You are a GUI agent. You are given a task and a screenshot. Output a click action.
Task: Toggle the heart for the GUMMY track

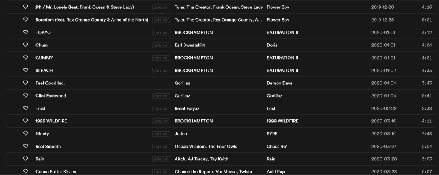(26, 58)
